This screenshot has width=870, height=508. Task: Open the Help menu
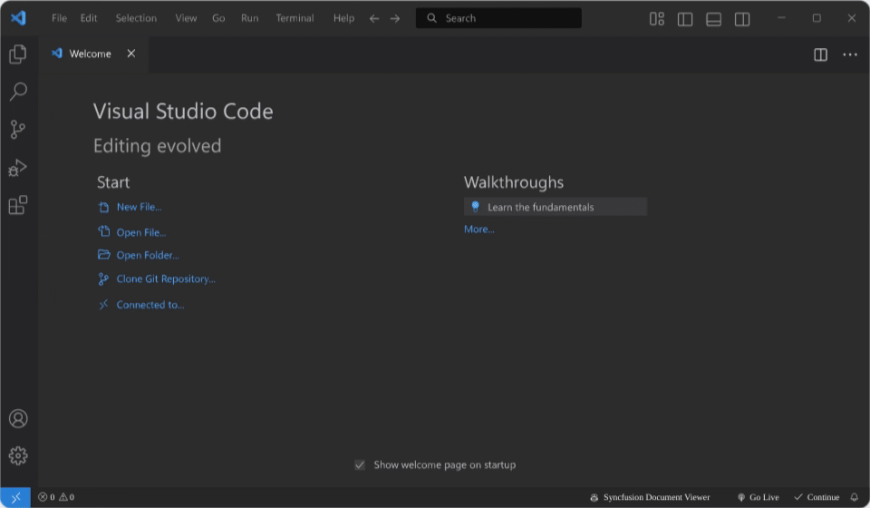click(x=343, y=18)
